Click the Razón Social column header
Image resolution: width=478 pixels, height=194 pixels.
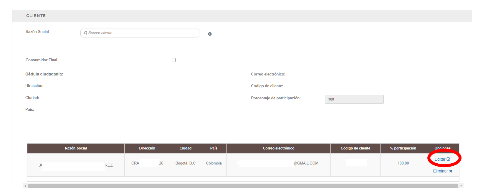pos(76,148)
